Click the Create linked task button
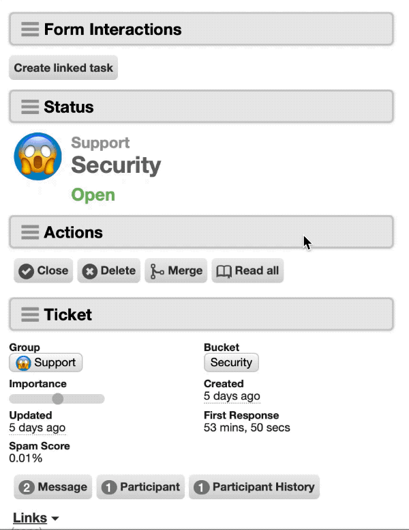 pos(63,68)
